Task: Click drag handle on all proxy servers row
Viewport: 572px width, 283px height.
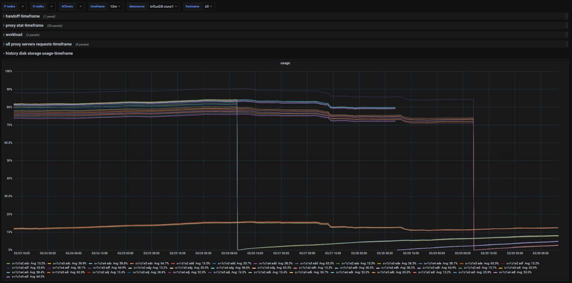Action: click(x=567, y=44)
